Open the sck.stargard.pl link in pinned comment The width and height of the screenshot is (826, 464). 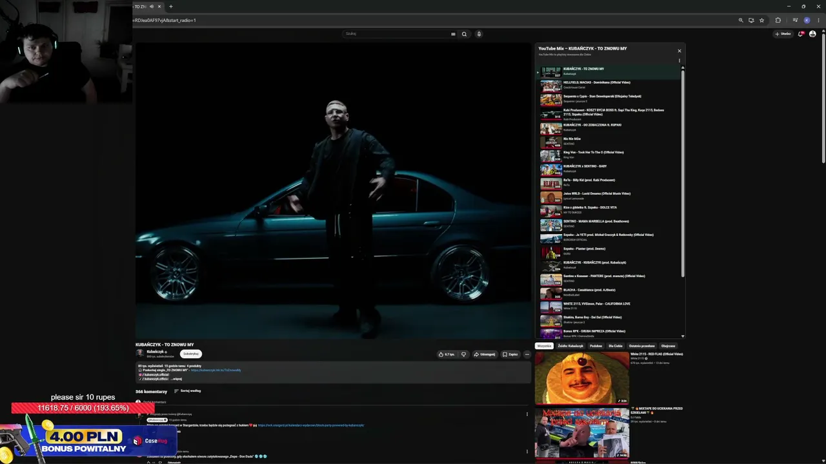[x=311, y=425]
